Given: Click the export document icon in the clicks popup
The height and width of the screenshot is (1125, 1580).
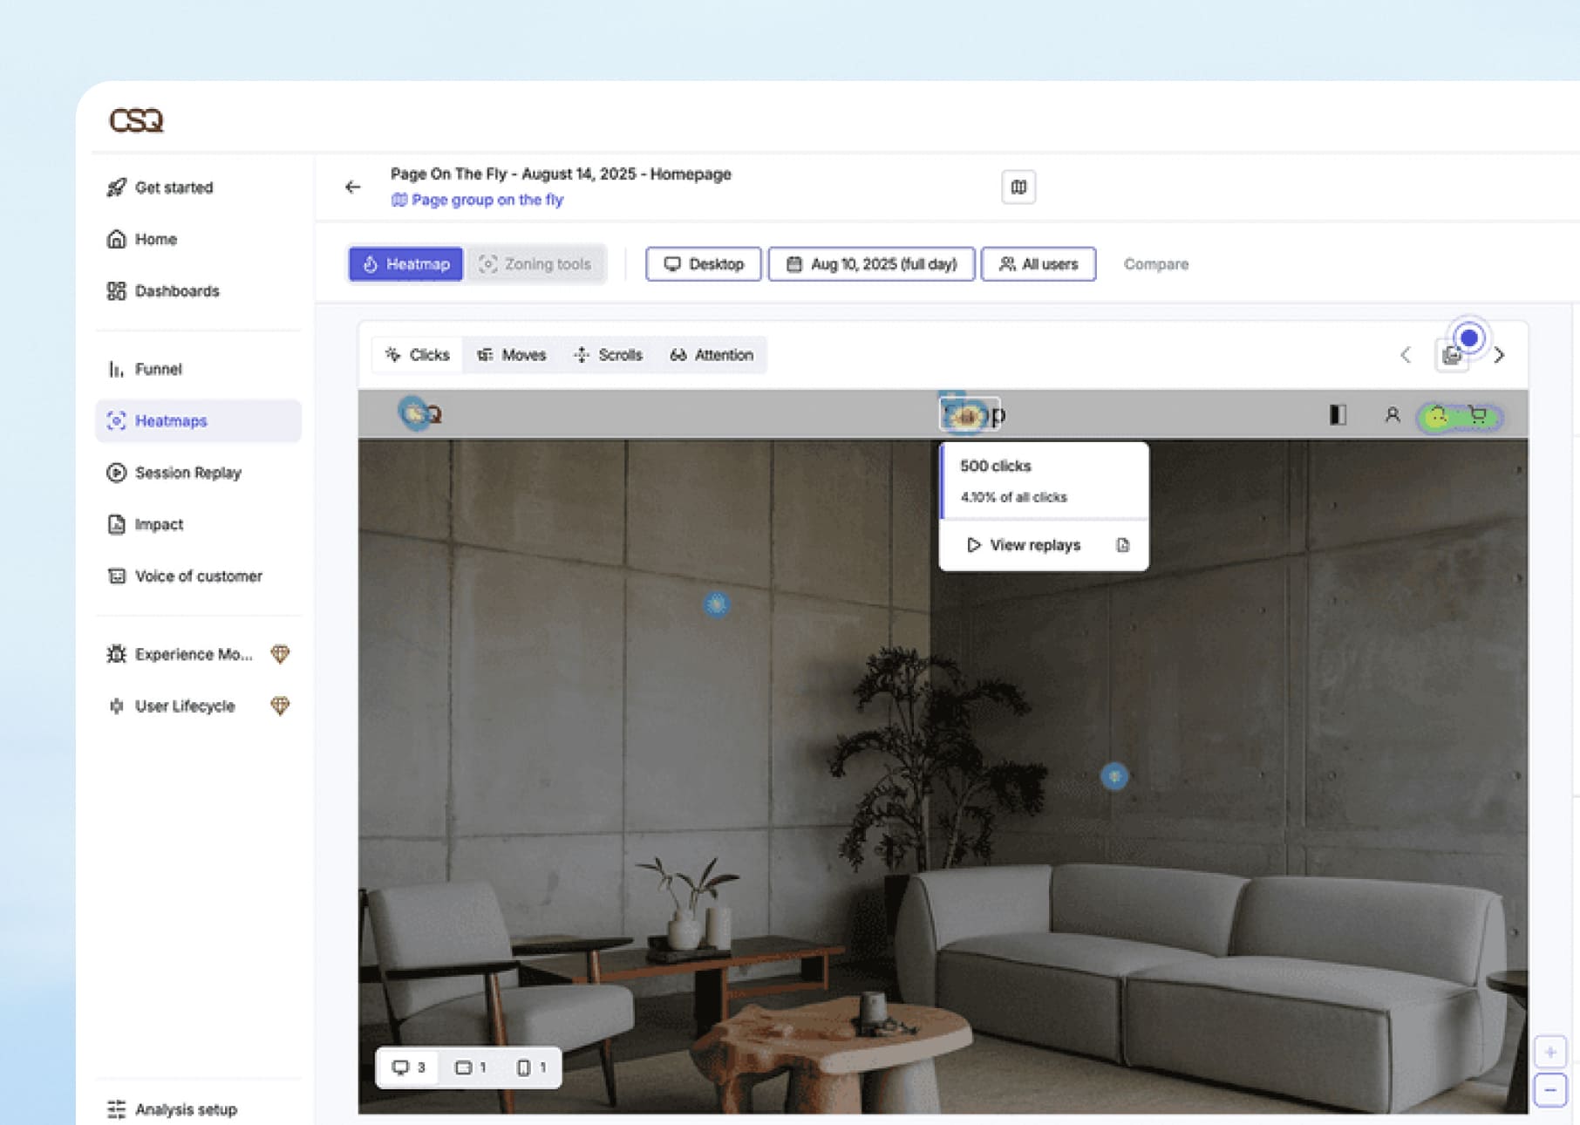Looking at the screenshot, I should [1123, 545].
